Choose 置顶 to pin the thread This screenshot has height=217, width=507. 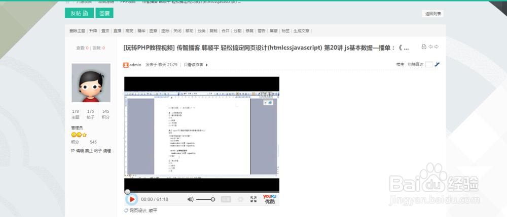105,31
